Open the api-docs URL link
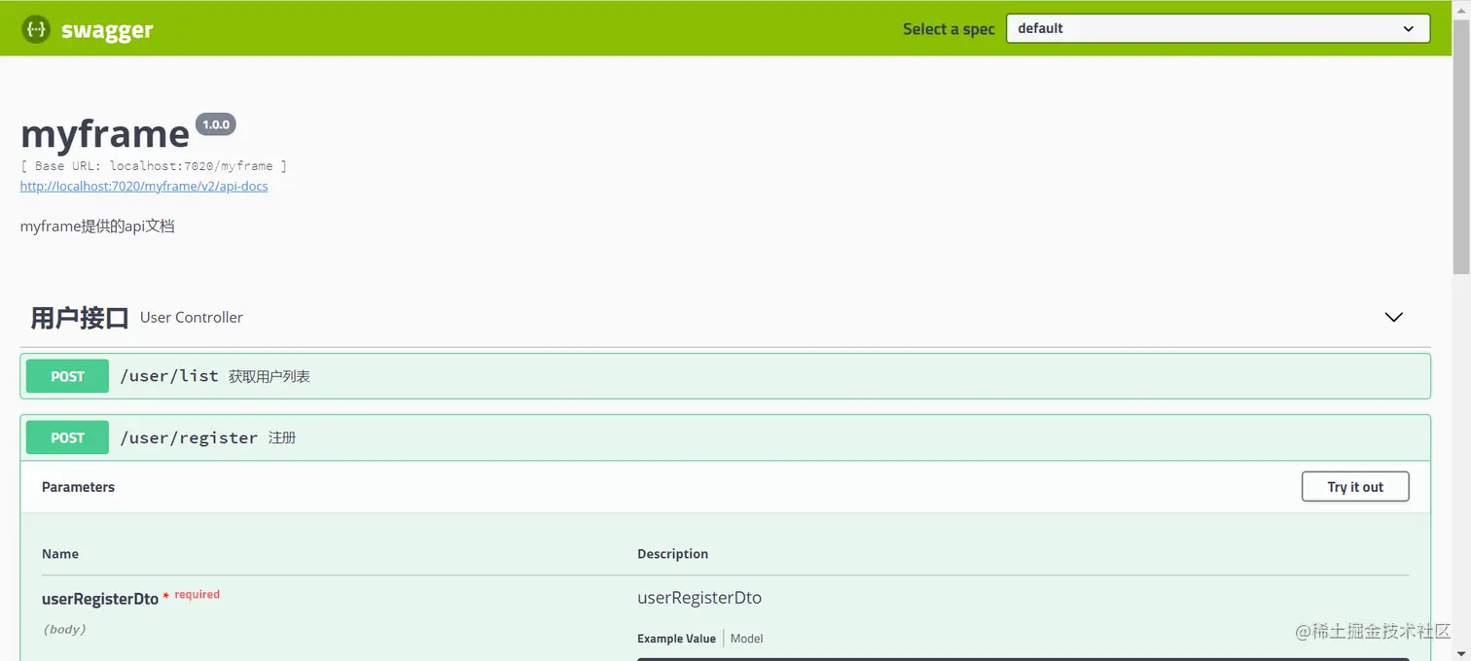The image size is (1471, 661). pyautogui.click(x=144, y=186)
